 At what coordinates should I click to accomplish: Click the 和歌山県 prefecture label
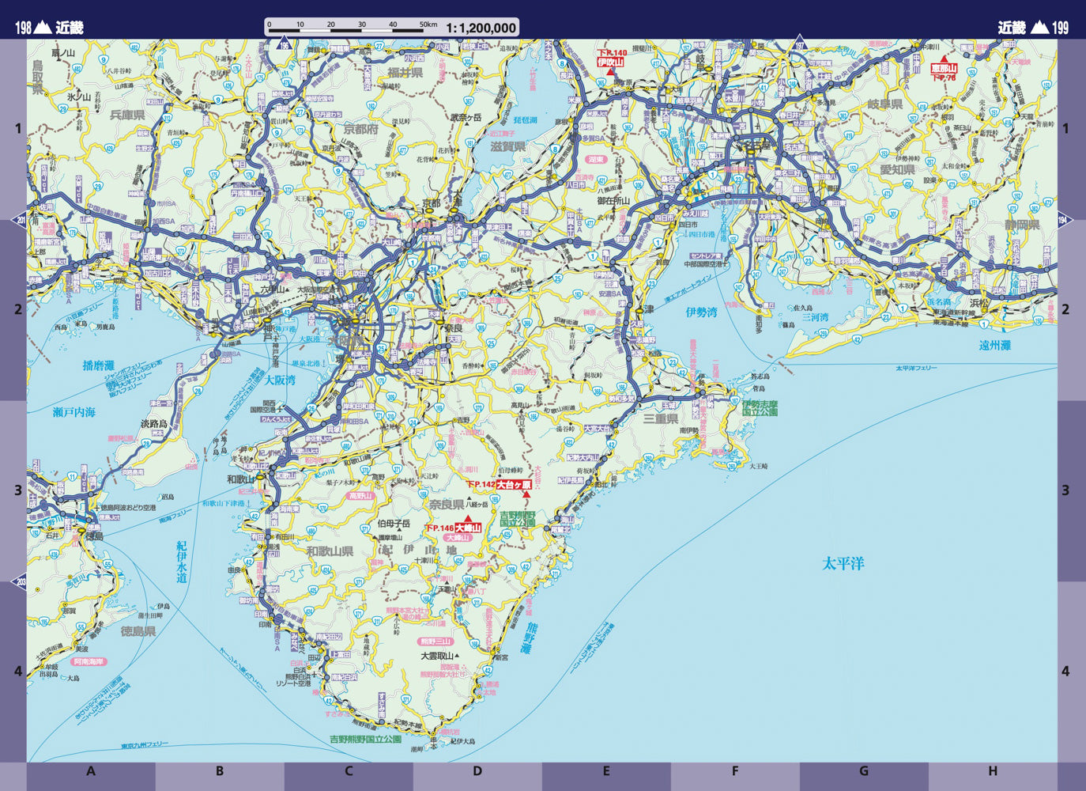point(330,551)
